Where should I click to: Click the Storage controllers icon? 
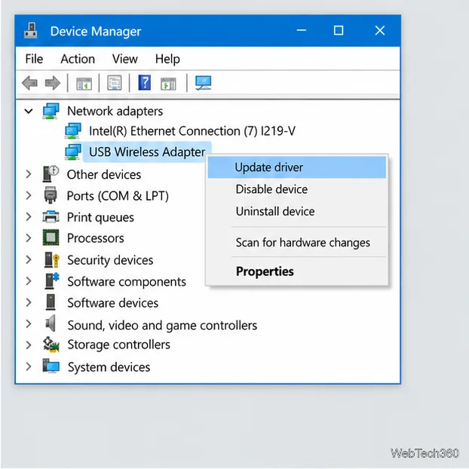pyautogui.click(x=51, y=345)
